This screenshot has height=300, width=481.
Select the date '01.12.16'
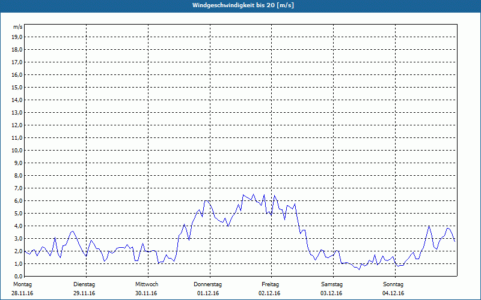coord(208,293)
